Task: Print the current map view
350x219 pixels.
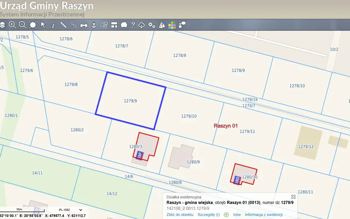Action: click(x=84, y=25)
